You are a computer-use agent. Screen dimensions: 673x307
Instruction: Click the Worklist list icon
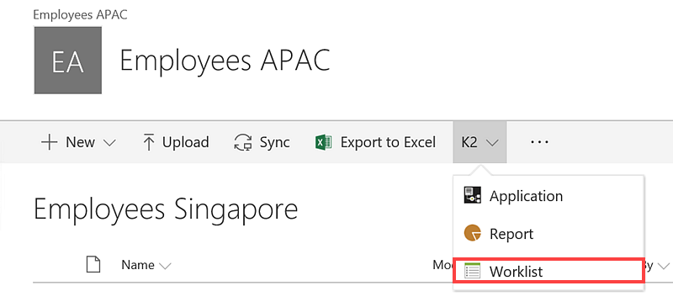point(472,272)
